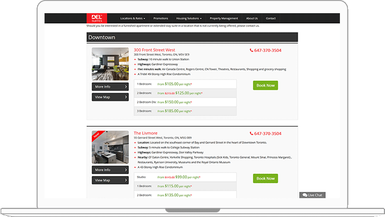The width and height of the screenshot is (385, 217).
Task: Click chevron arrow on 300 Front View Map
Action: coord(125,97)
